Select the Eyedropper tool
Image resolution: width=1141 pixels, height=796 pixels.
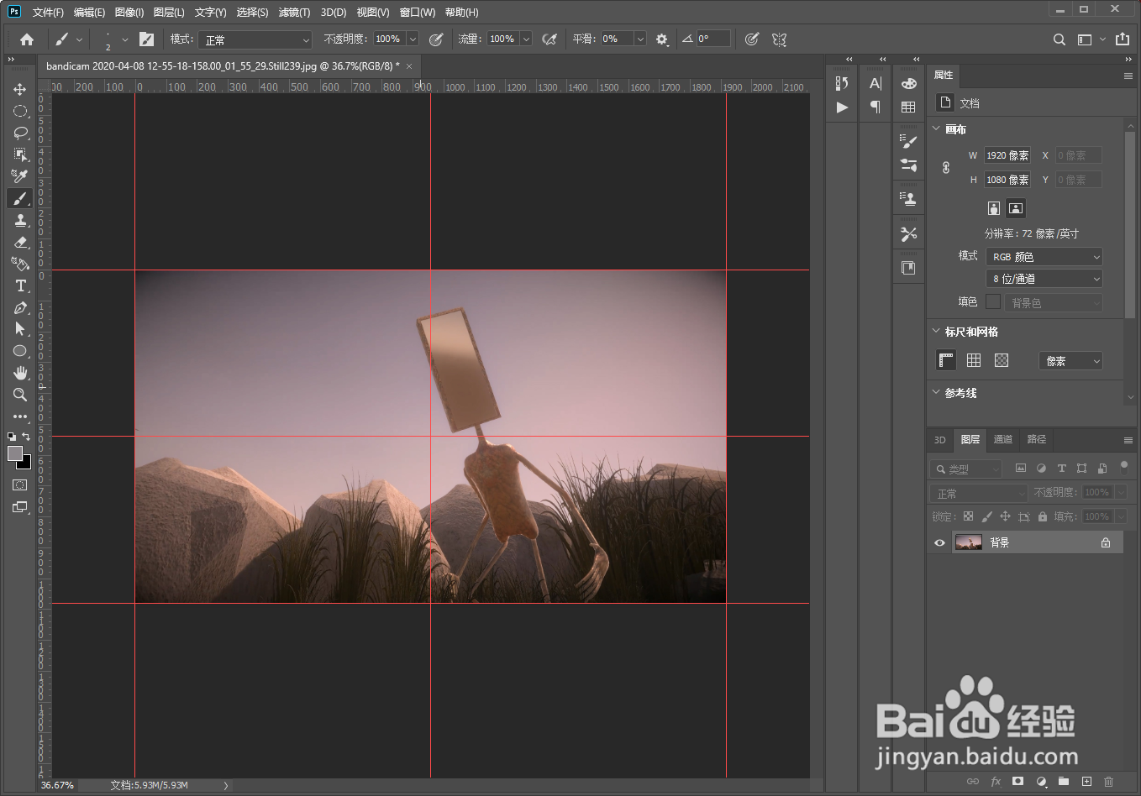pos(20,176)
